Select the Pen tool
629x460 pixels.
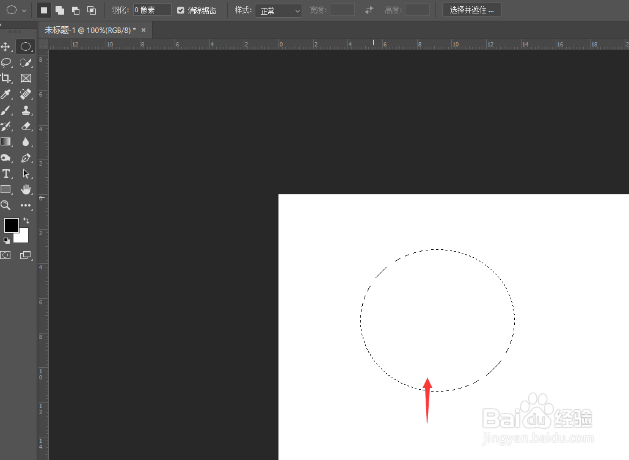[26, 158]
